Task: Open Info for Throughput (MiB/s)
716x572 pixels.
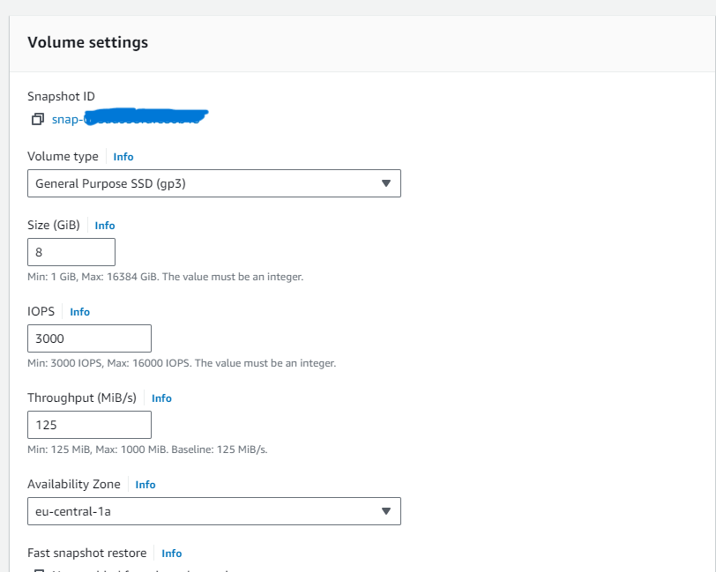Action: 161,398
